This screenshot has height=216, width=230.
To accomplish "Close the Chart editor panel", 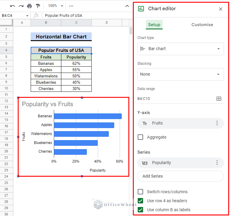I will click(x=221, y=9).
